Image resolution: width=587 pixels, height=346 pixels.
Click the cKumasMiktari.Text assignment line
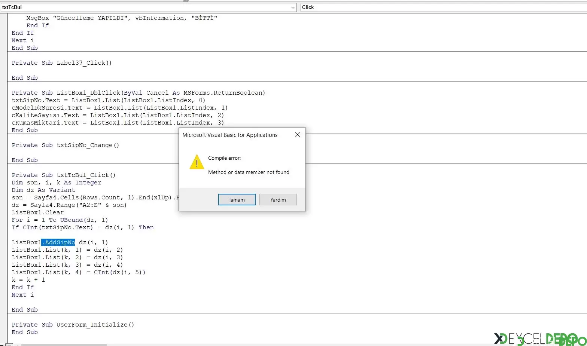point(118,123)
